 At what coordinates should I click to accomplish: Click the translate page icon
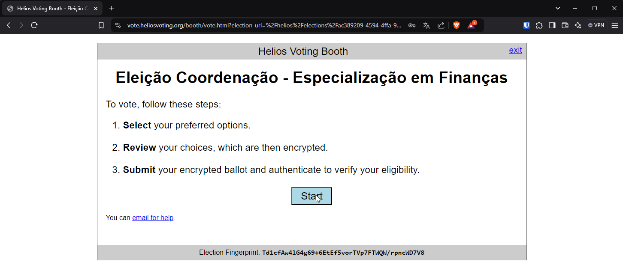pos(426,25)
